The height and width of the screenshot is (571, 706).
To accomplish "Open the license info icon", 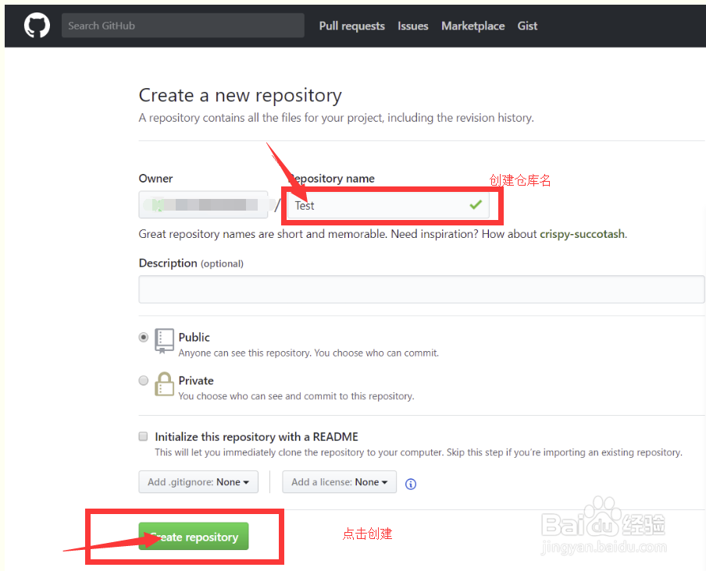I will coord(411,484).
